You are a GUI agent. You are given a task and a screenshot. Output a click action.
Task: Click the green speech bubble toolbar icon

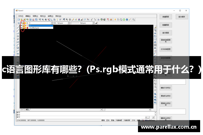tap(124, 20)
